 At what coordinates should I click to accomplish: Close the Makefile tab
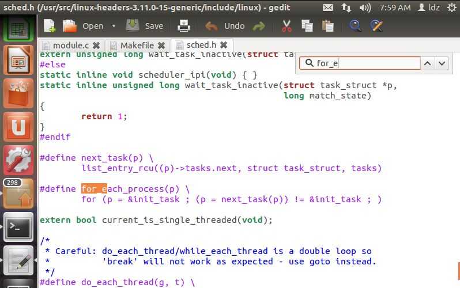161,46
